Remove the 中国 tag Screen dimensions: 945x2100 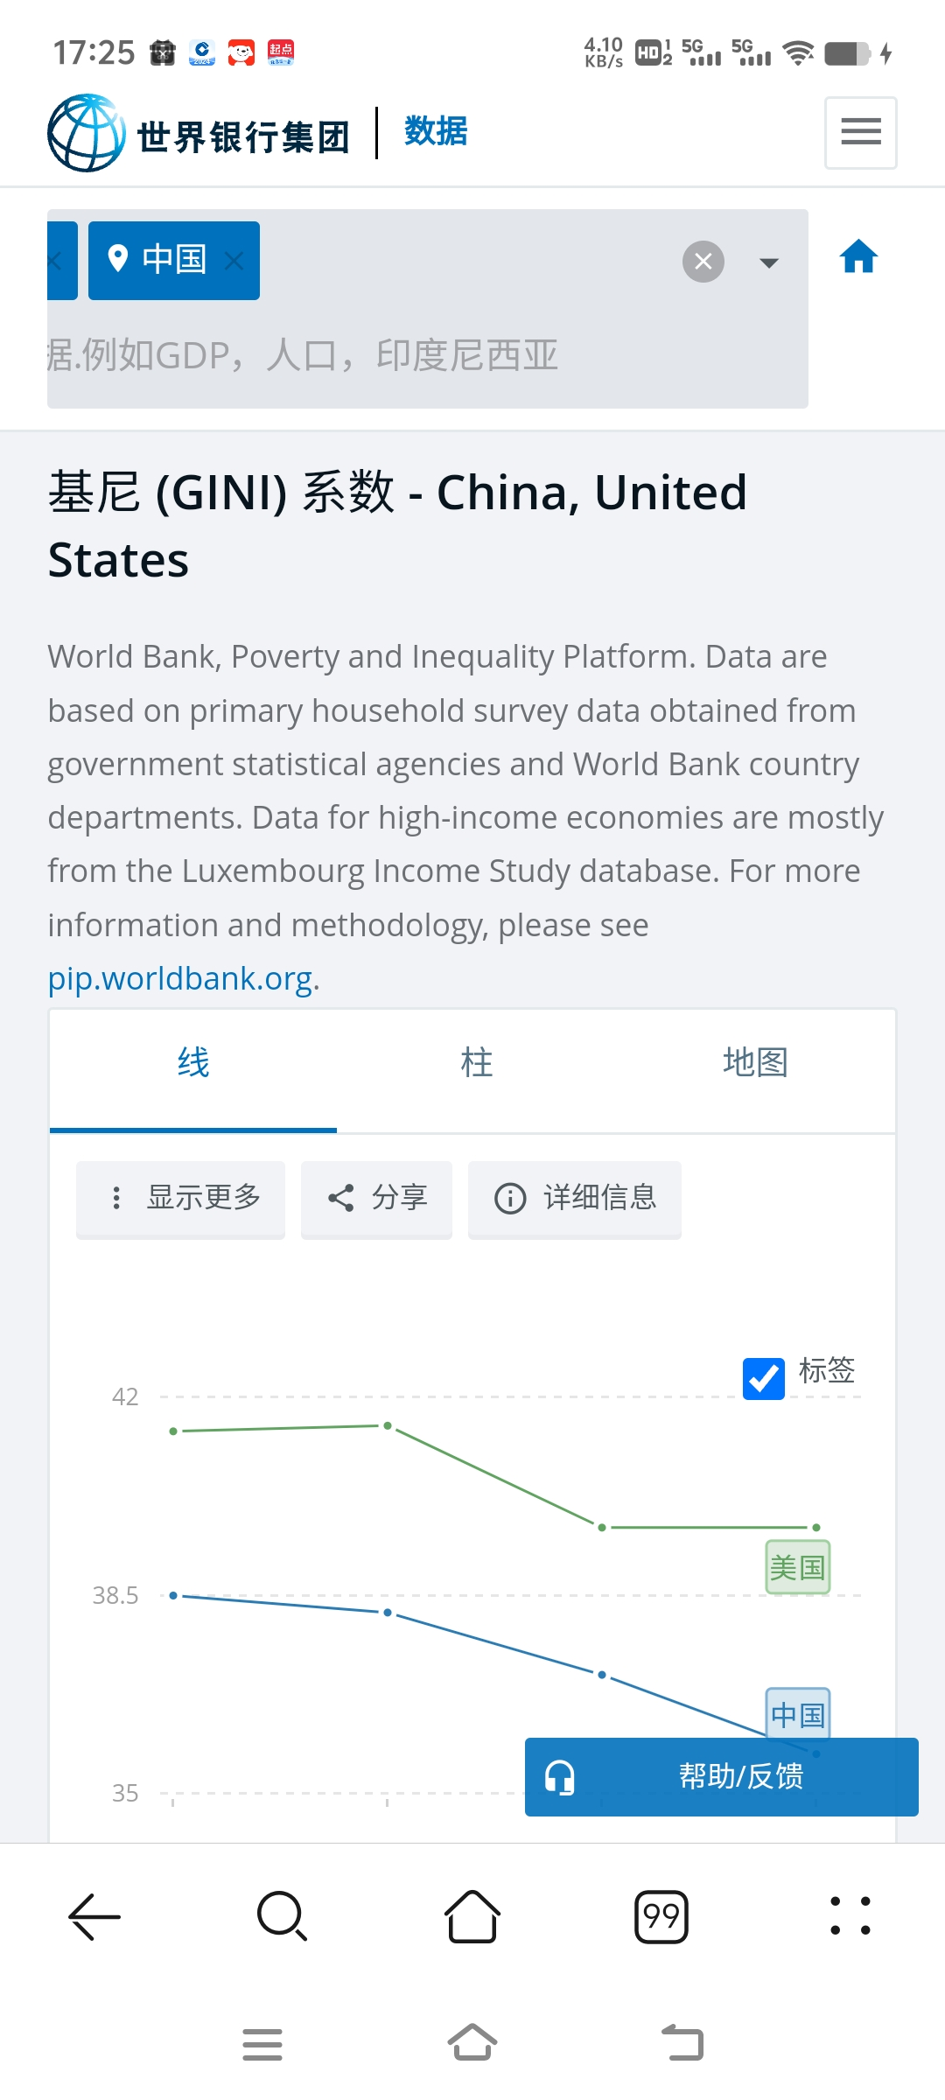point(234,261)
